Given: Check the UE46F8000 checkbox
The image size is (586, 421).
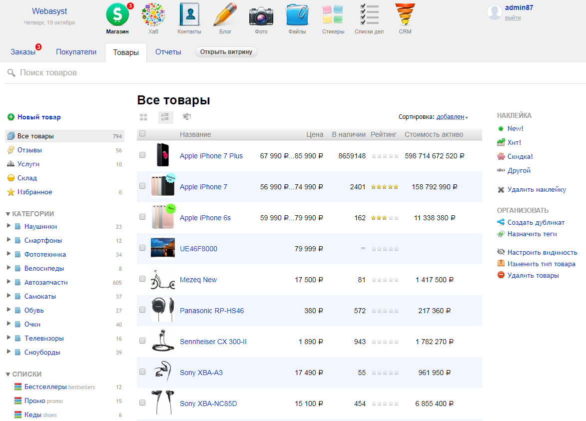Looking at the screenshot, I should [142, 248].
